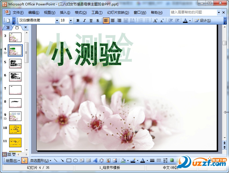Viewport: 229px width, 173px height.
Task: Open the 幻灯片放映(D) menu
Action: [x=118, y=12]
